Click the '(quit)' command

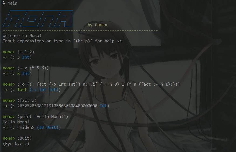click(25, 138)
